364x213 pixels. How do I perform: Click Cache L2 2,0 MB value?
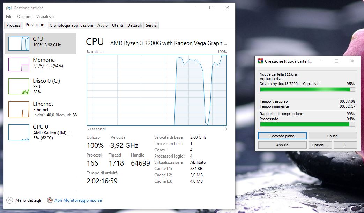click(x=196, y=175)
